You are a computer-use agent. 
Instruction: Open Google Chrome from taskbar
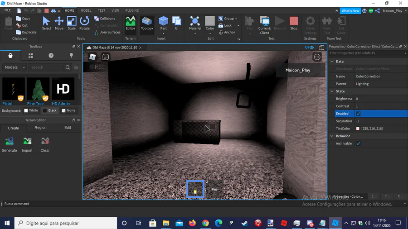pyautogui.click(x=205, y=223)
